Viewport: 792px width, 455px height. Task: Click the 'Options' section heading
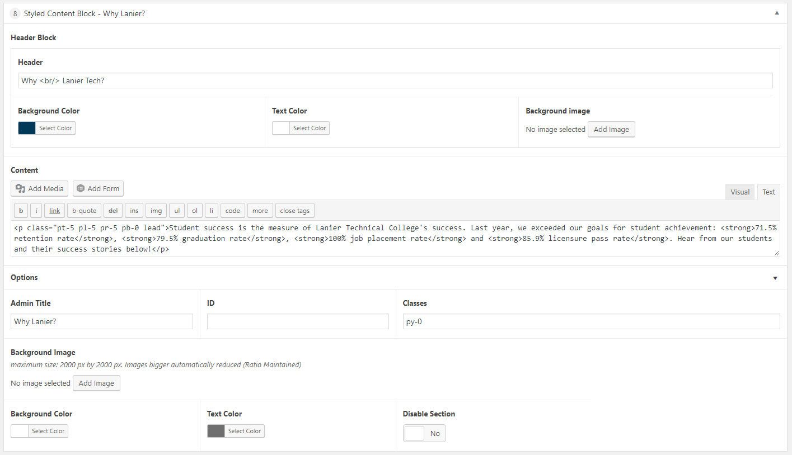24,277
